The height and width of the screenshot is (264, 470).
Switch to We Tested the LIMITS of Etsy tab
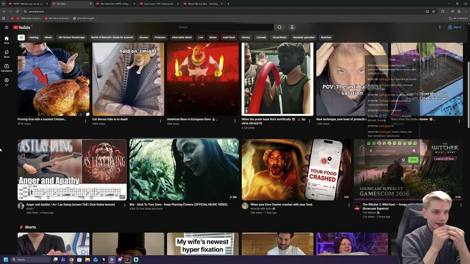[x=116, y=4]
